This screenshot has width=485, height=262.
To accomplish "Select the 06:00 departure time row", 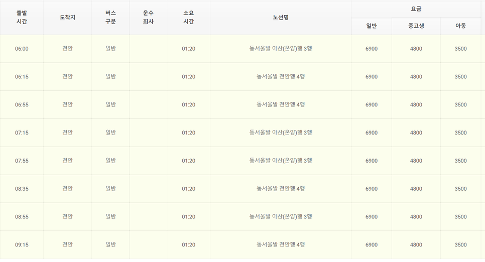I will pos(242,49).
